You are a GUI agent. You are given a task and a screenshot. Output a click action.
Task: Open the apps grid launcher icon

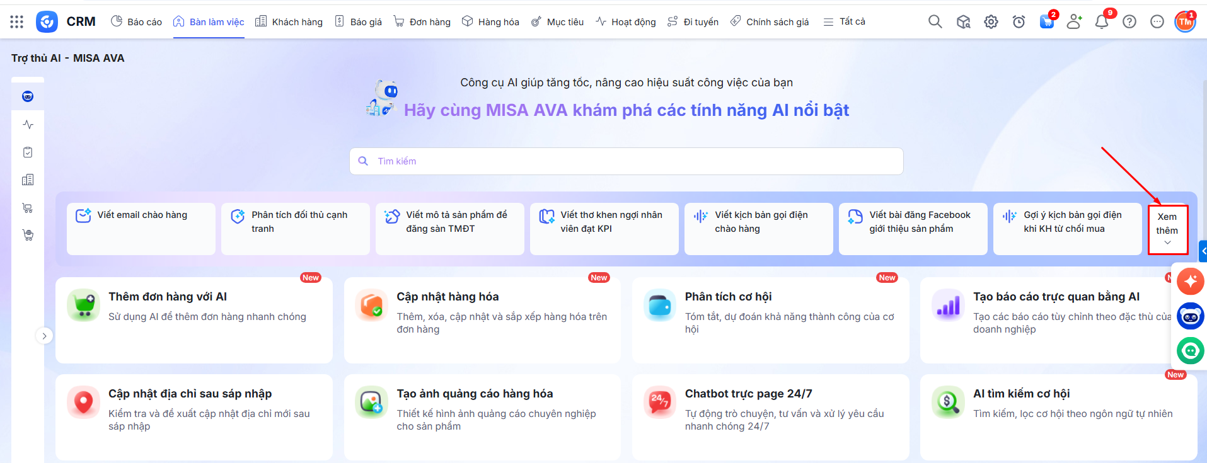(17, 22)
